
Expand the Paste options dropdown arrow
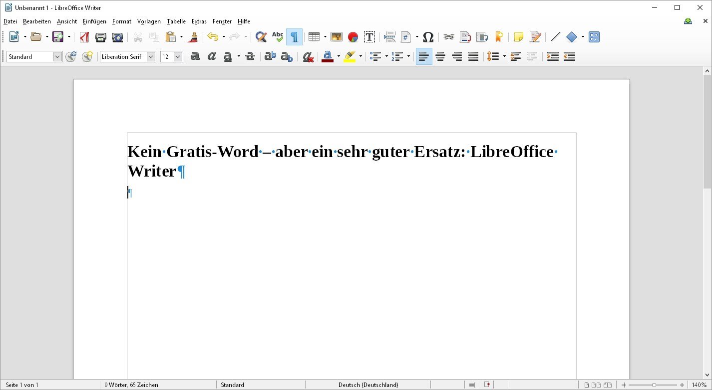(x=181, y=37)
